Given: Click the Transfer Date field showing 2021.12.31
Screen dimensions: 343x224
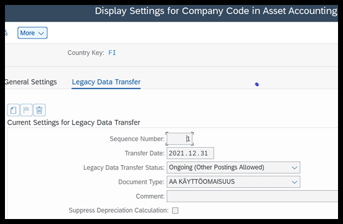Looking at the screenshot, I should pos(190,153).
